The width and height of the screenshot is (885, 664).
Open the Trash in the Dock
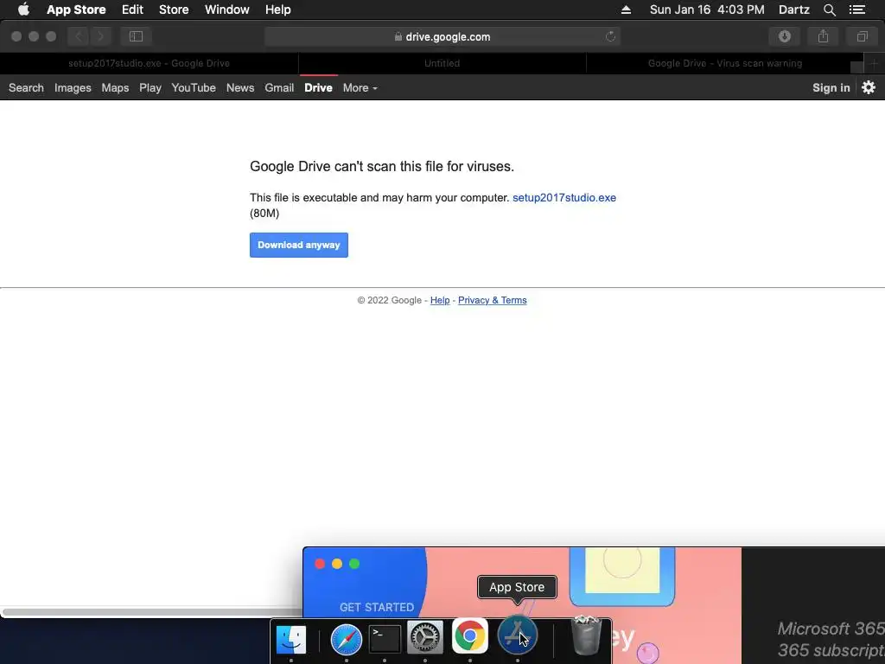587,635
